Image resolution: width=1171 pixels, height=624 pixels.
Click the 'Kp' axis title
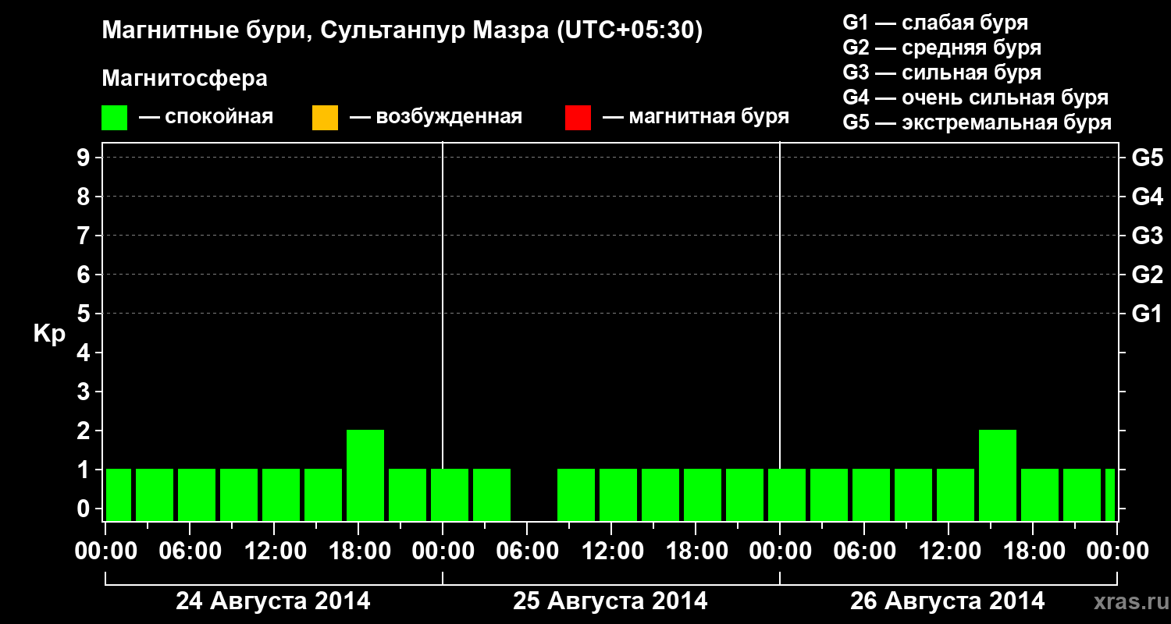click(49, 333)
